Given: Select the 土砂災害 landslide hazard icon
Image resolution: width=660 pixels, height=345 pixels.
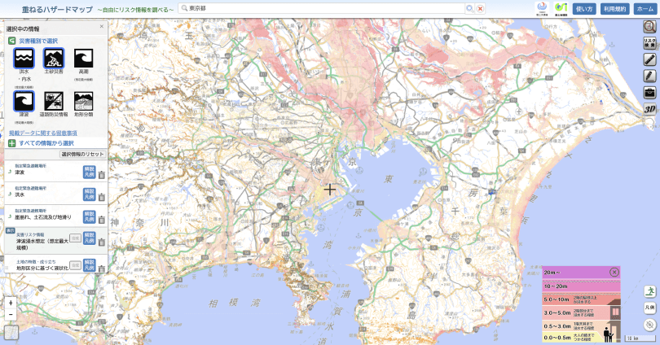Looking at the screenshot, I should (54, 58).
